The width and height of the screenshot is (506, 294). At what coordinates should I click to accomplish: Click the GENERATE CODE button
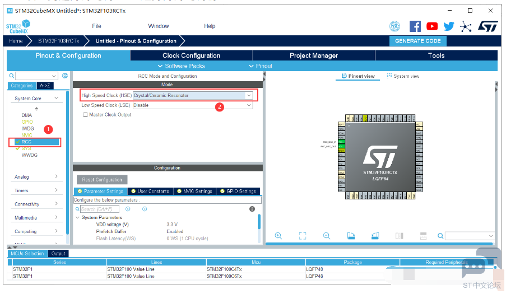pyautogui.click(x=417, y=41)
